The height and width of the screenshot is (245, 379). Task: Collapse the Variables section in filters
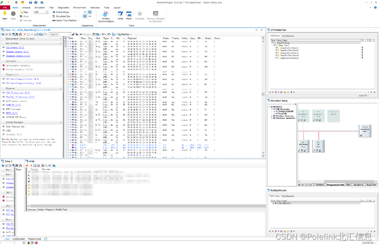click(x=60, y=61)
